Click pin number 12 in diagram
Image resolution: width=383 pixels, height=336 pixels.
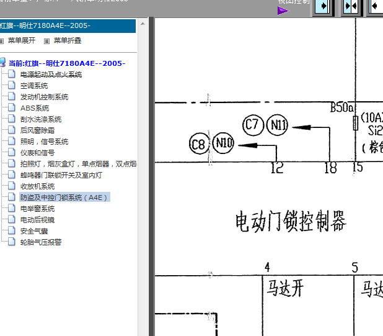pyautogui.click(x=277, y=168)
